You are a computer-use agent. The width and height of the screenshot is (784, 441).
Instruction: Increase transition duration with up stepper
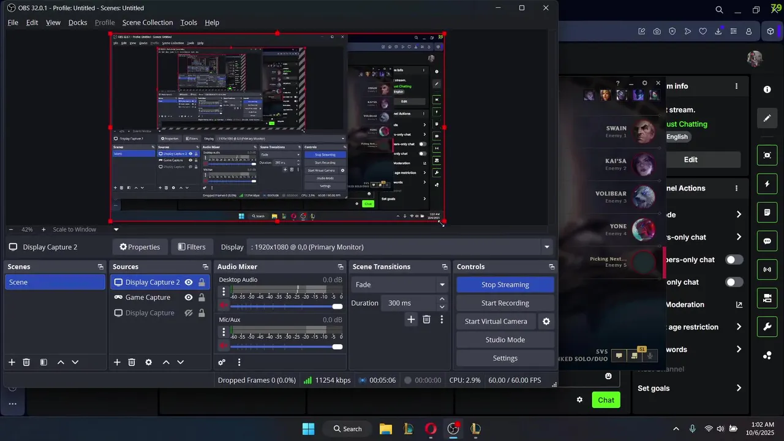[x=442, y=300]
